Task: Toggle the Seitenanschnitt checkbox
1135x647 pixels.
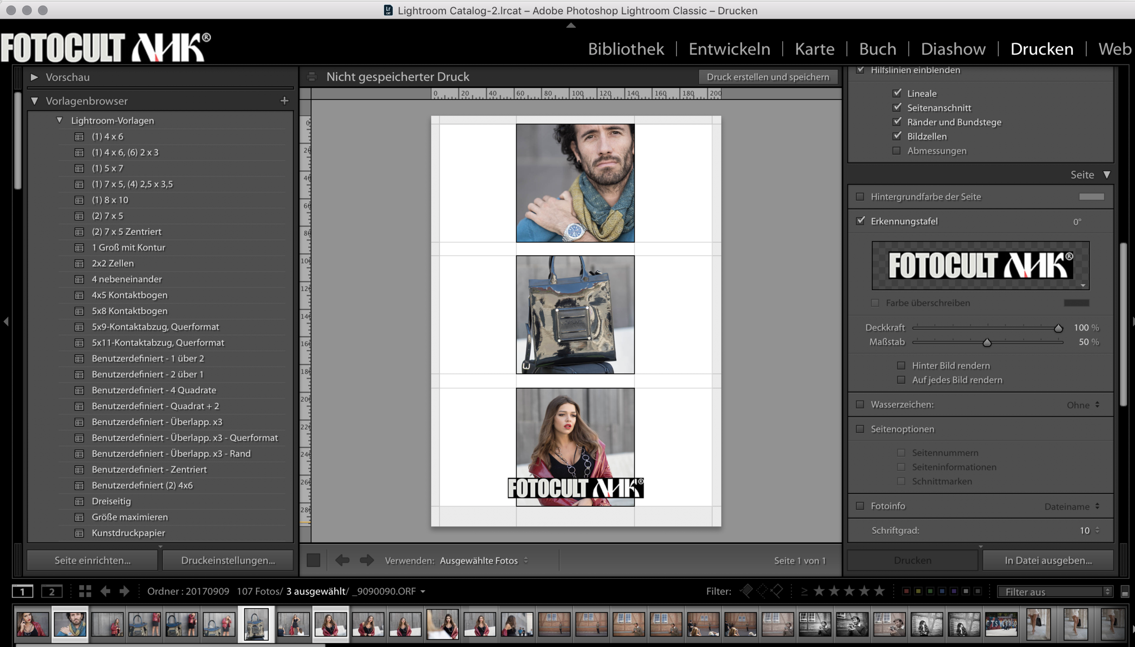Action: (897, 108)
